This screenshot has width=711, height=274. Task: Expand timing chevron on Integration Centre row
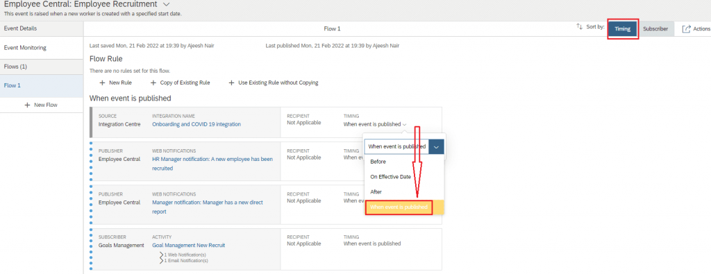(404, 125)
